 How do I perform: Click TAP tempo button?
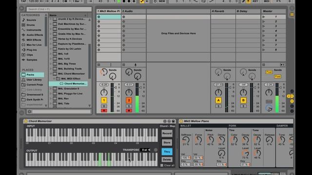pos(23,1)
